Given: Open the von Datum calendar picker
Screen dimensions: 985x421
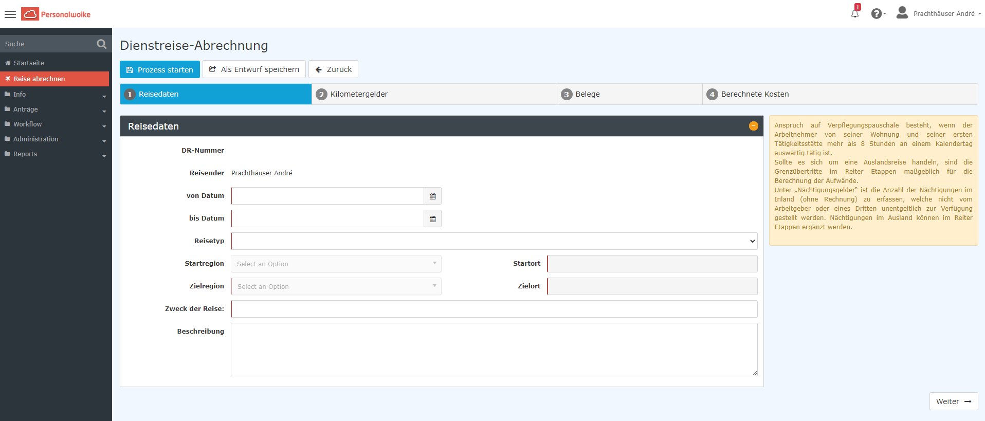Looking at the screenshot, I should click(432, 196).
